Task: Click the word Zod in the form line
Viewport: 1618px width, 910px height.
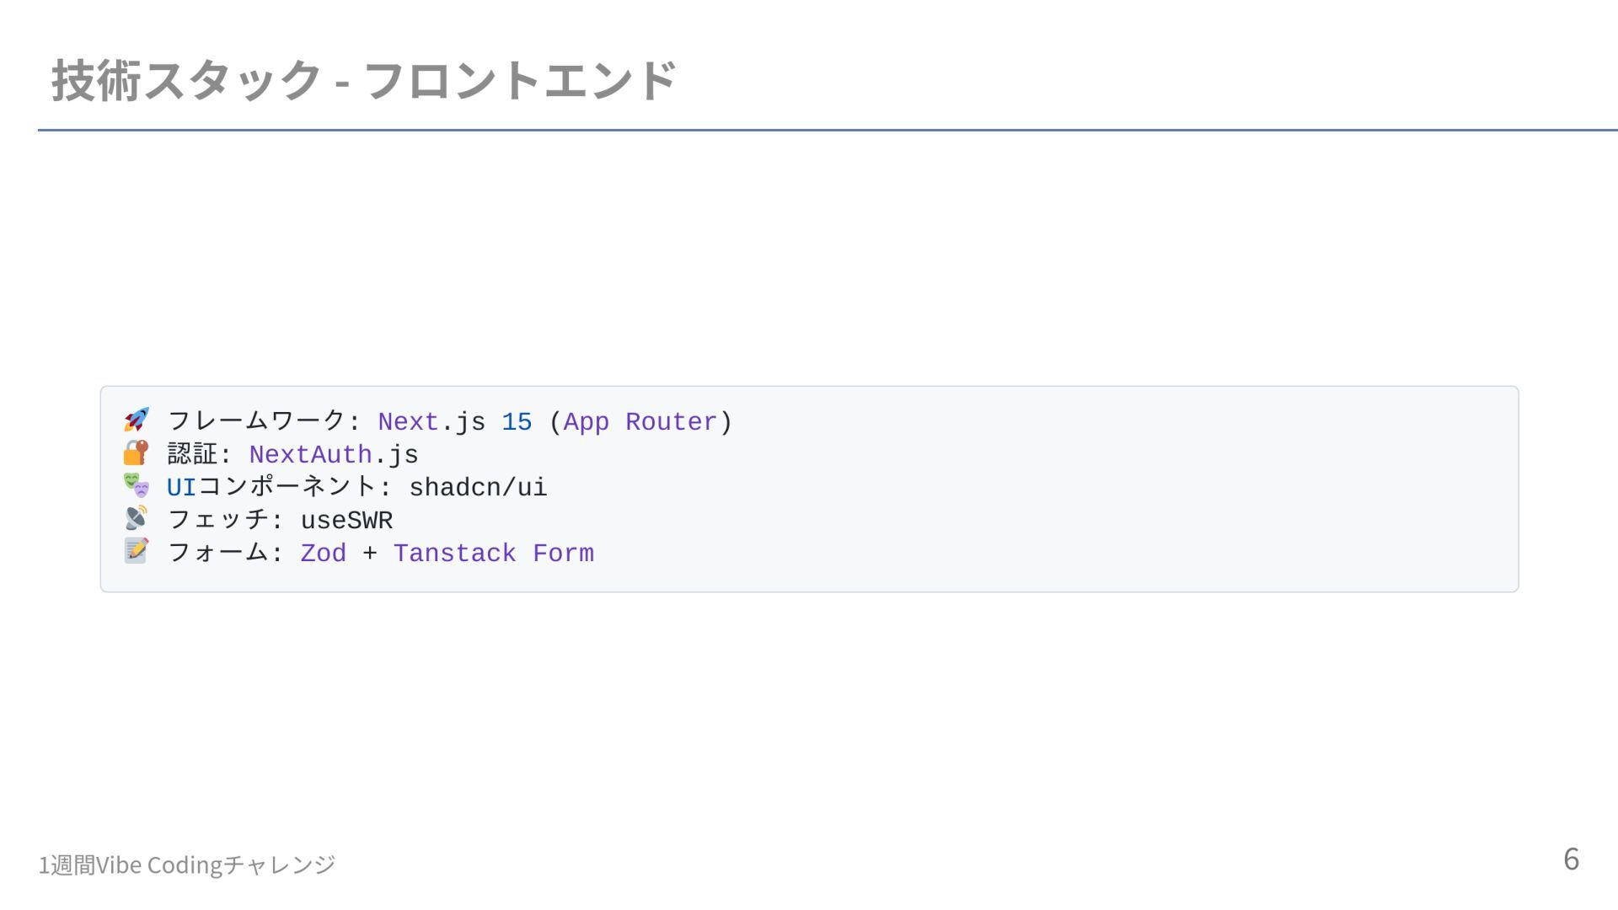Action: [x=324, y=554]
